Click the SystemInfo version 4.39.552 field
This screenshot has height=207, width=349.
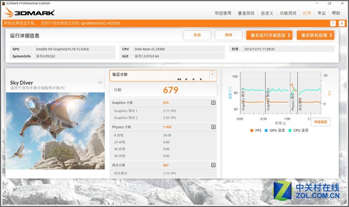pyautogui.click(x=74, y=56)
